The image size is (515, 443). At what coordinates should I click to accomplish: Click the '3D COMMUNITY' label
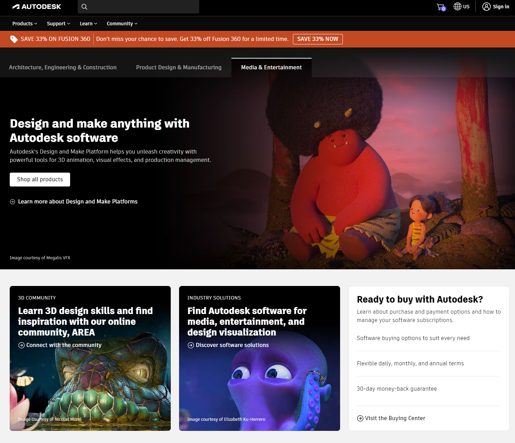click(x=37, y=298)
